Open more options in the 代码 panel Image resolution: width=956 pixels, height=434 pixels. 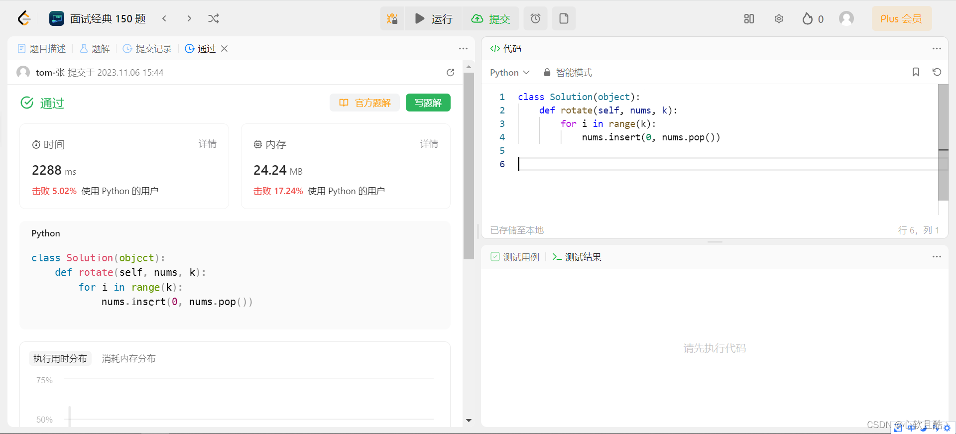click(937, 48)
